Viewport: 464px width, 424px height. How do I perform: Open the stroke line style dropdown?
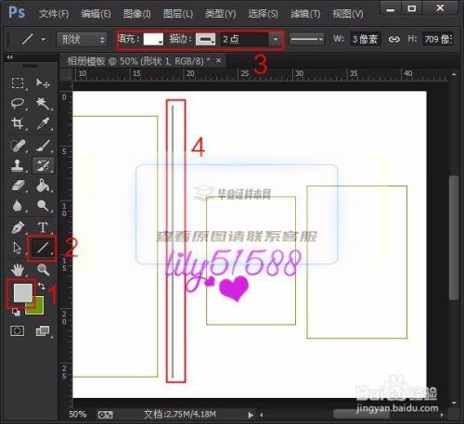(x=307, y=39)
